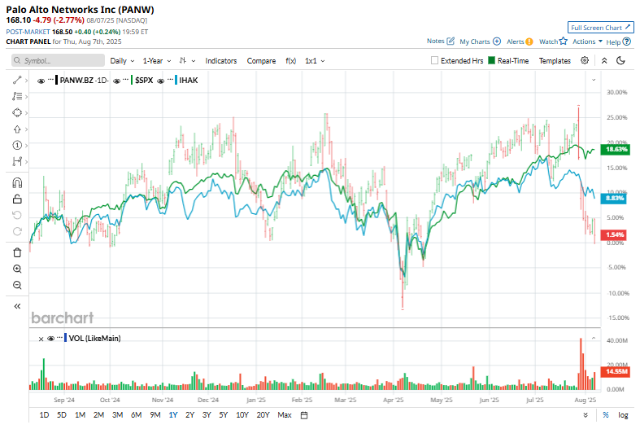Viewport: 640px width, 429px height.
Task: Edit Notes with the pencil icon
Action: tap(451, 41)
